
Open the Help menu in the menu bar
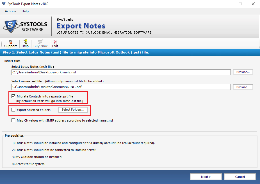tap(25, 11)
